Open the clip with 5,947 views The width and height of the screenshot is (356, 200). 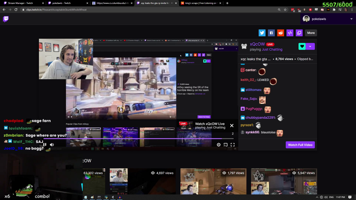(x=284, y=181)
